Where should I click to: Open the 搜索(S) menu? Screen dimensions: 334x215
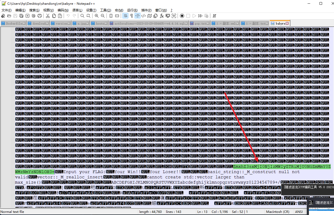[x=34, y=10]
